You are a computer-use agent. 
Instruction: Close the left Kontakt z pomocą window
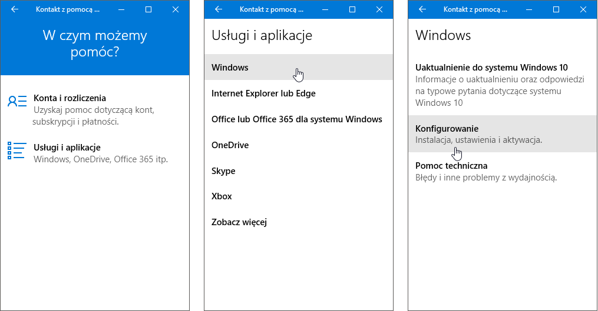point(176,9)
